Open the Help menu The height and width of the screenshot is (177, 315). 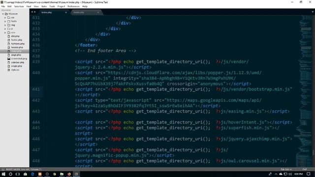85,6
